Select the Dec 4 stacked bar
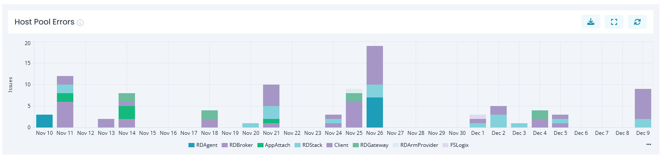The image size is (665, 158). (540, 119)
